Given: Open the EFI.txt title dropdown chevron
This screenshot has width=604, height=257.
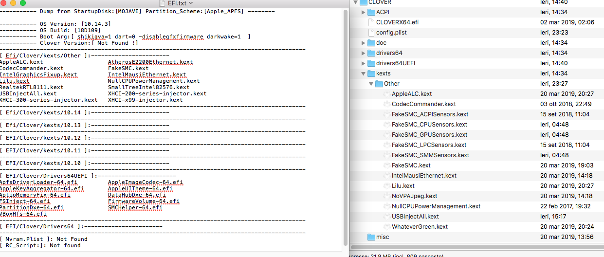Looking at the screenshot, I should [x=191, y=3].
